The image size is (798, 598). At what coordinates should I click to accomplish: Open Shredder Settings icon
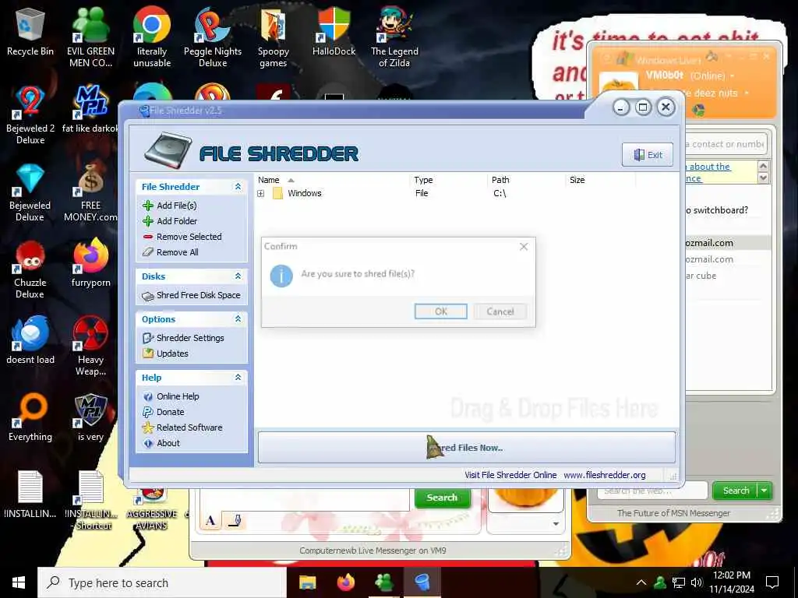click(148, 338)
